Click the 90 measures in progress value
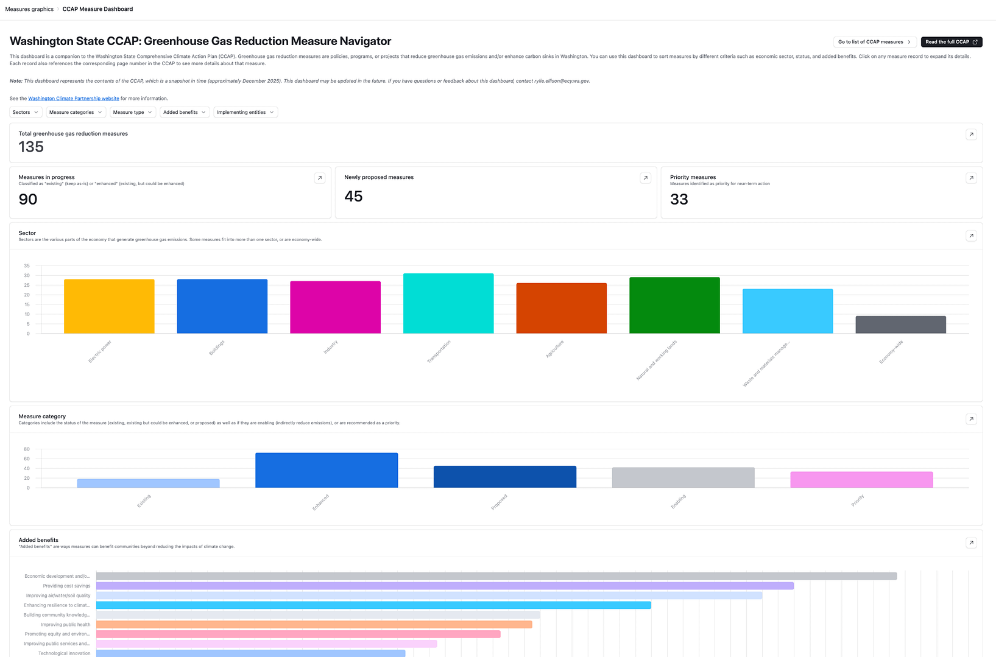Image resolution: width=996 pixels, height=657 pixels. pos(28,199)
